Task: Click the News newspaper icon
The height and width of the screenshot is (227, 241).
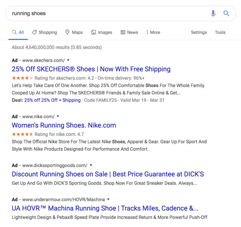Action: click(123, 32)
